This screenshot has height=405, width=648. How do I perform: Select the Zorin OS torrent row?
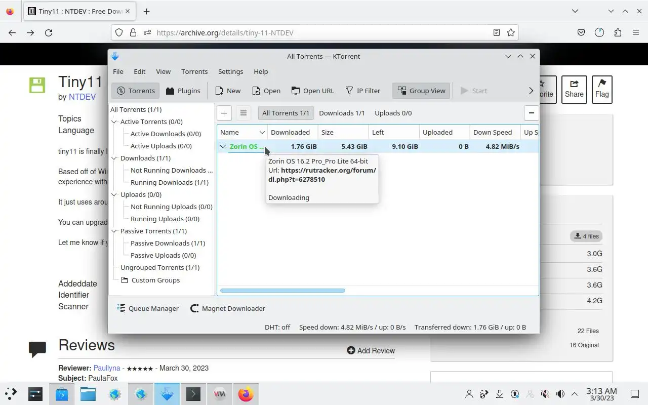378,146
